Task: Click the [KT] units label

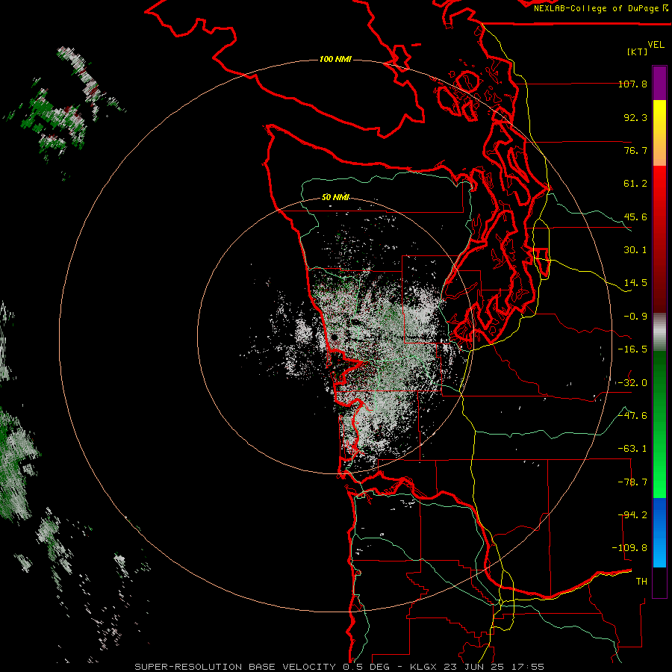Action: [638, 52]
